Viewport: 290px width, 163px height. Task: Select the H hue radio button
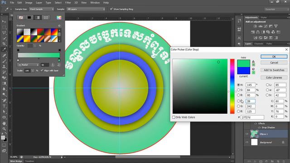[238, 85]
